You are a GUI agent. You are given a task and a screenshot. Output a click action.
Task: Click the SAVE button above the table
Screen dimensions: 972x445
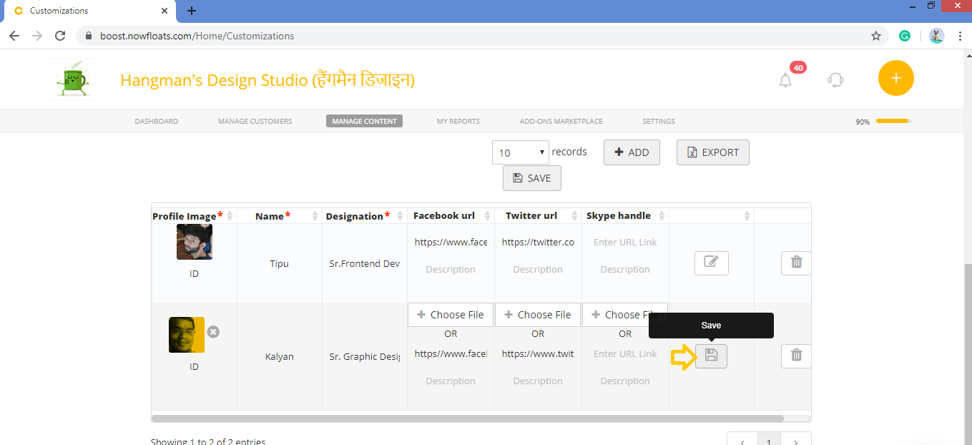[531, 178]
